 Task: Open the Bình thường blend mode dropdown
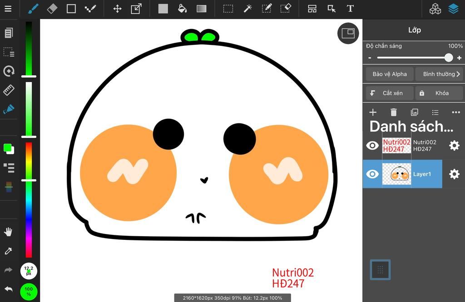439,74
